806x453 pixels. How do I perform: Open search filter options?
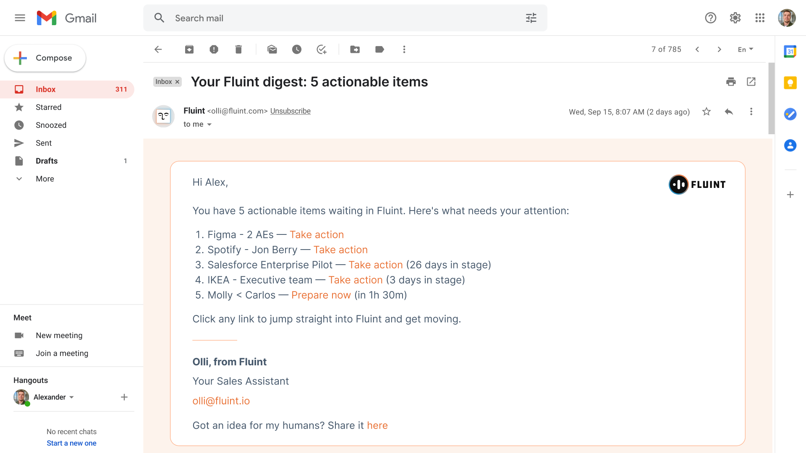[x=531, y=18]
